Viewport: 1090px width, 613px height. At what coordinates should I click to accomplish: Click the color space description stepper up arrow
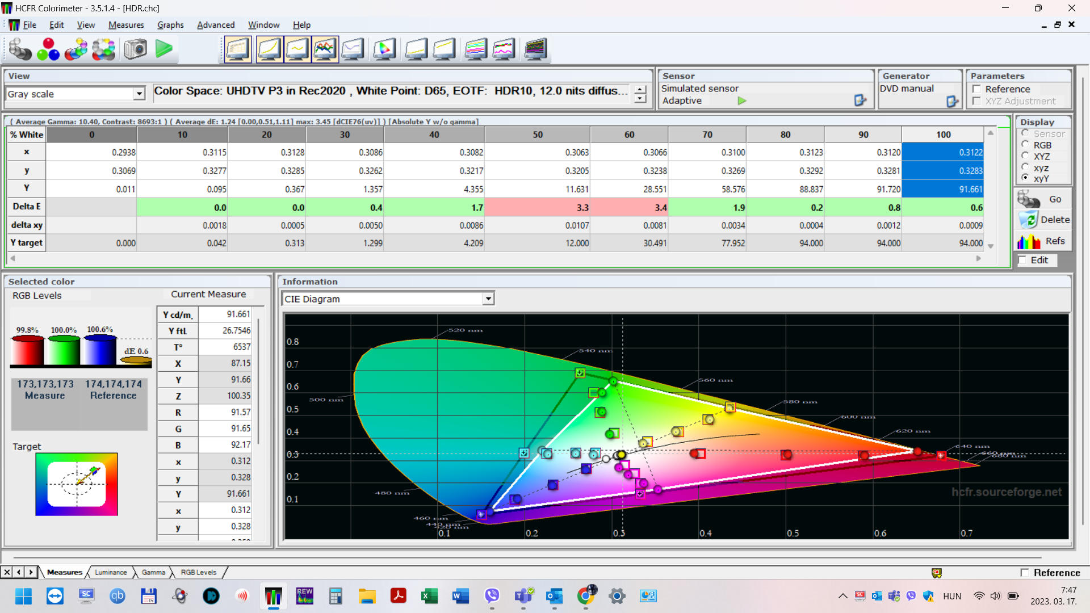pyautogui.click(x=640, y=89)
